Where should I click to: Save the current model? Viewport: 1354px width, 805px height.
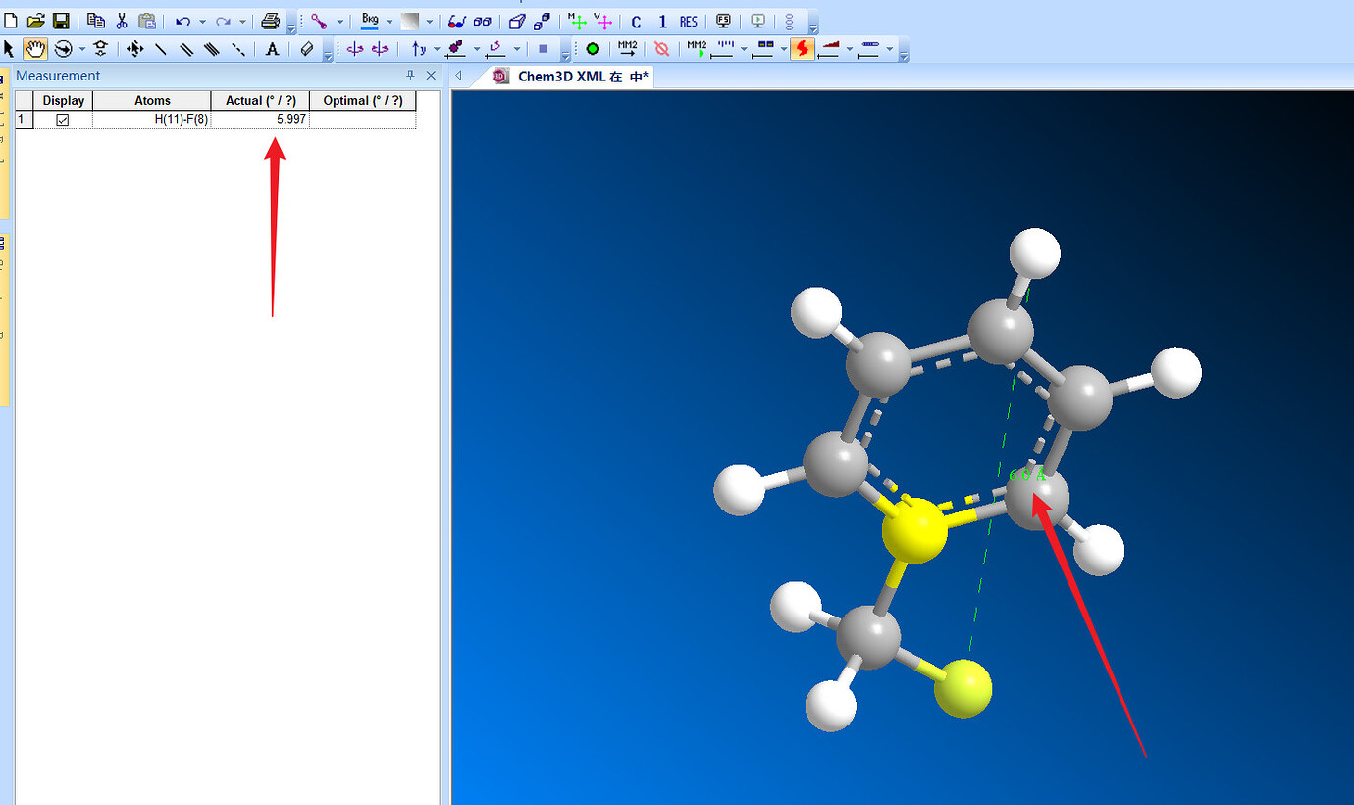[61, 21]
